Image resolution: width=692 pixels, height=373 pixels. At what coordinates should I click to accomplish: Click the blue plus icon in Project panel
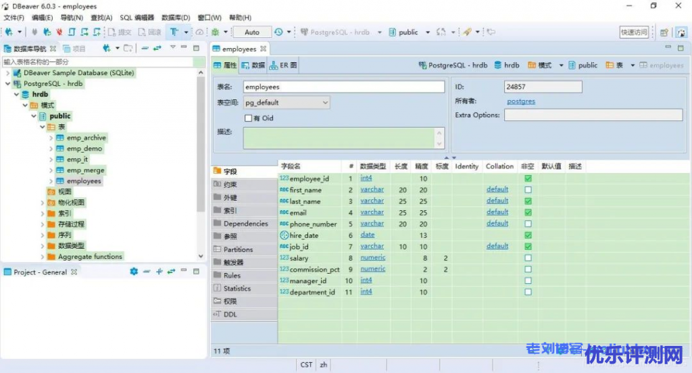point(159,272)
